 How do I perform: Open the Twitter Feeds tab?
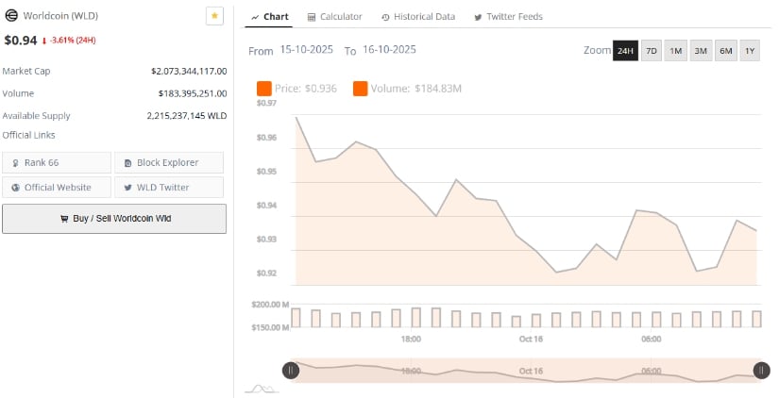point(508,17)
